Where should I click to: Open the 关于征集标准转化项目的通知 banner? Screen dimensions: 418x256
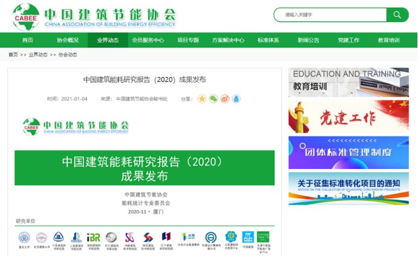tap(349, 188)
